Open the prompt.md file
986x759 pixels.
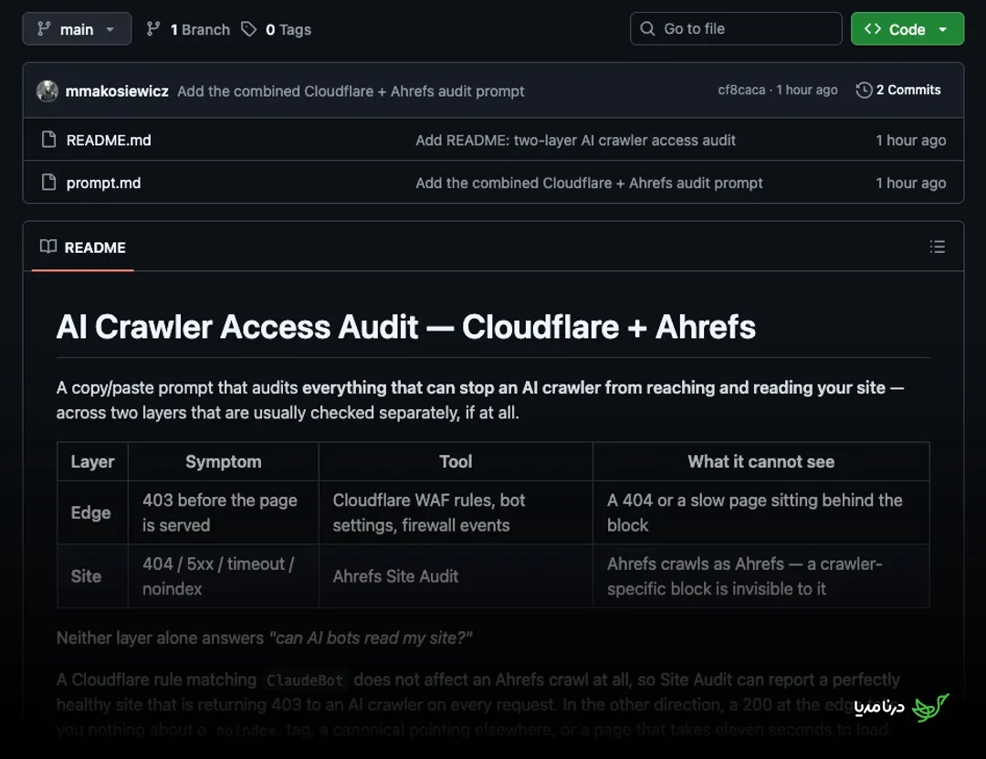point(103,184)
